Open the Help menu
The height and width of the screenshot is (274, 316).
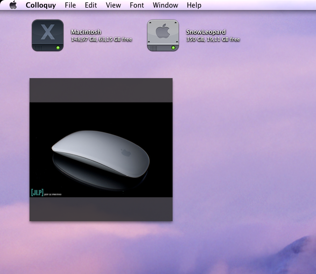(194, 5)
